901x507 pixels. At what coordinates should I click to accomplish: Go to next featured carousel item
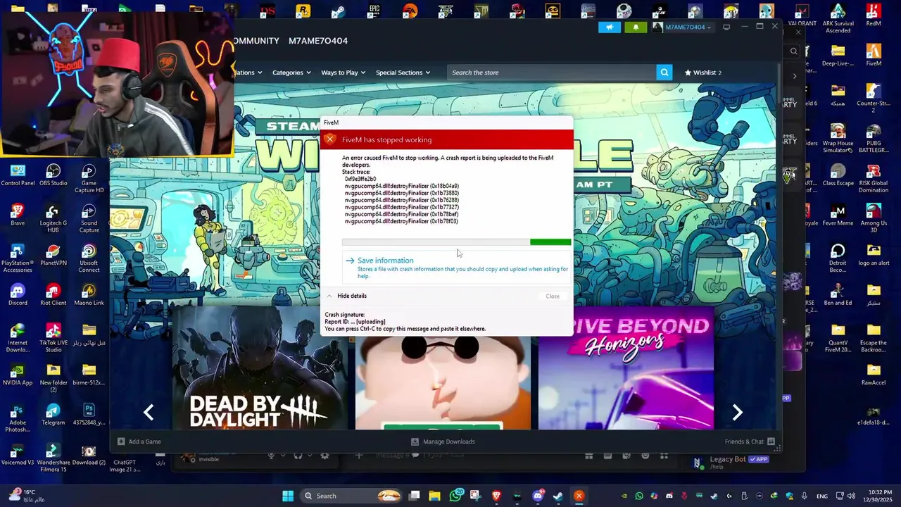coord(737,413)
